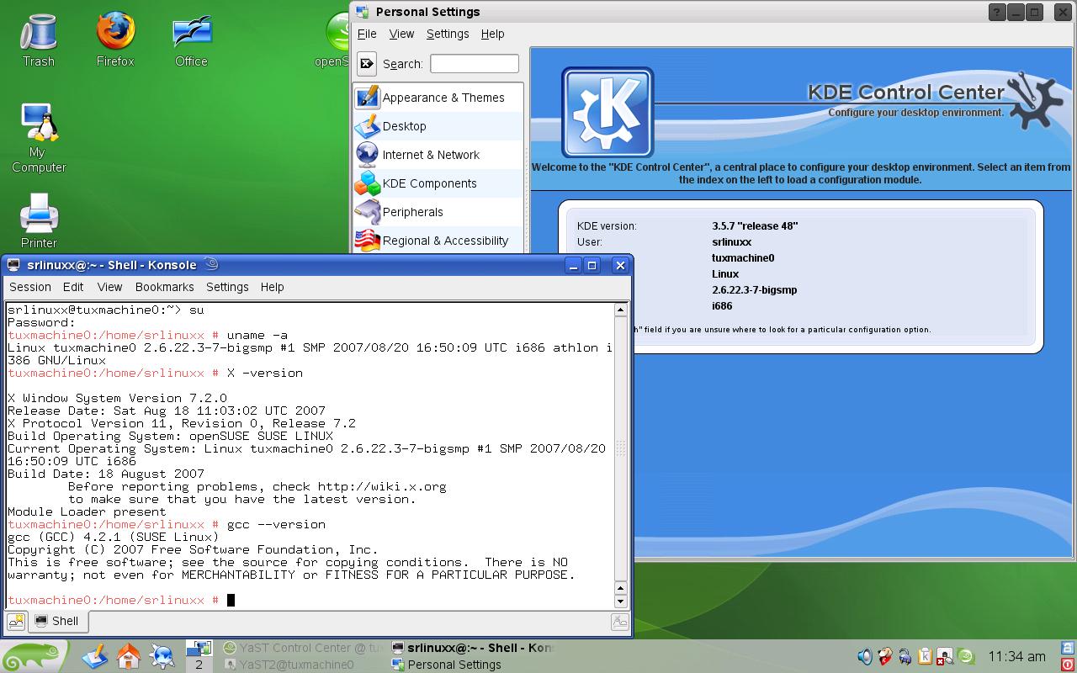The image size is (1077, 673).
Task: Open Konsole Session menu
Action: 30,287
